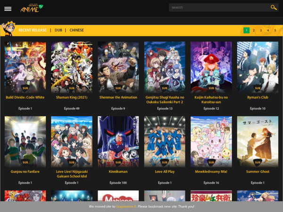Screen dimensions: 283x212
Task: Click Episode 10 under Ryman's Club
Action: coord(258,108)
